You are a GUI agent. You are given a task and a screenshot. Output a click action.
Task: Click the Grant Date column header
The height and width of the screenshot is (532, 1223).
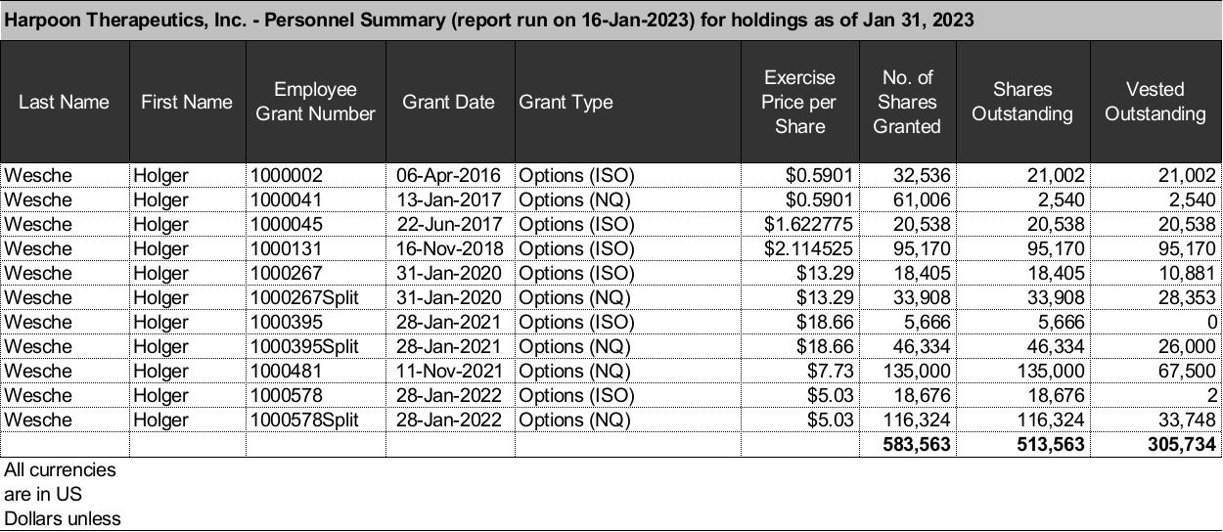[448, 102]
